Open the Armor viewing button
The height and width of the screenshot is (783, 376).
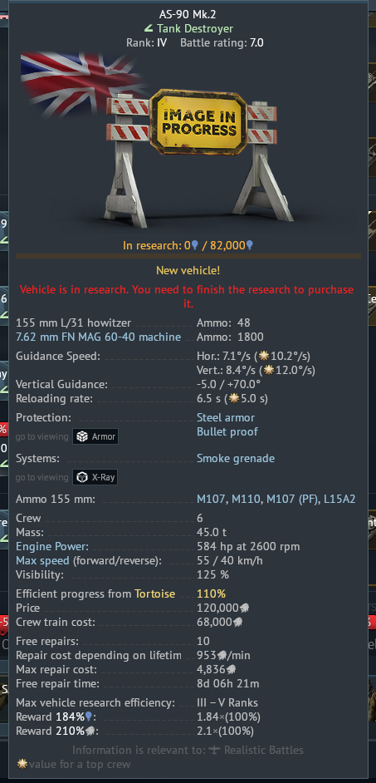(x=95, y=436)
